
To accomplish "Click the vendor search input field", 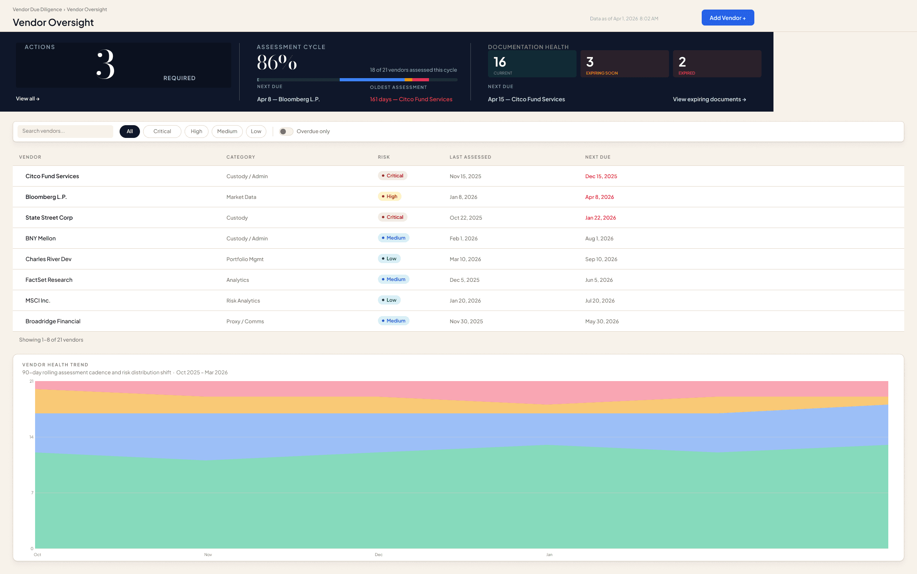I will coord(65,131).
